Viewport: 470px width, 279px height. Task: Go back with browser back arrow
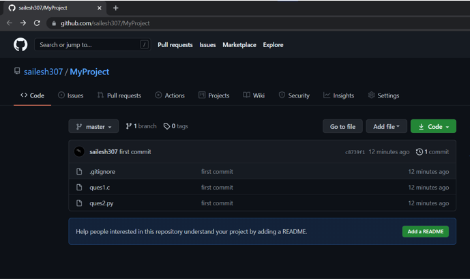tap(10, 23)
